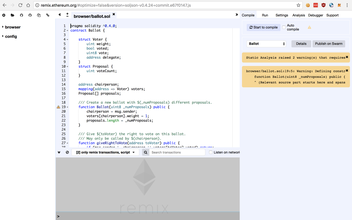Click 'uint voteCount;' in the editor
352x220 pixels.
tap(102, 71)
